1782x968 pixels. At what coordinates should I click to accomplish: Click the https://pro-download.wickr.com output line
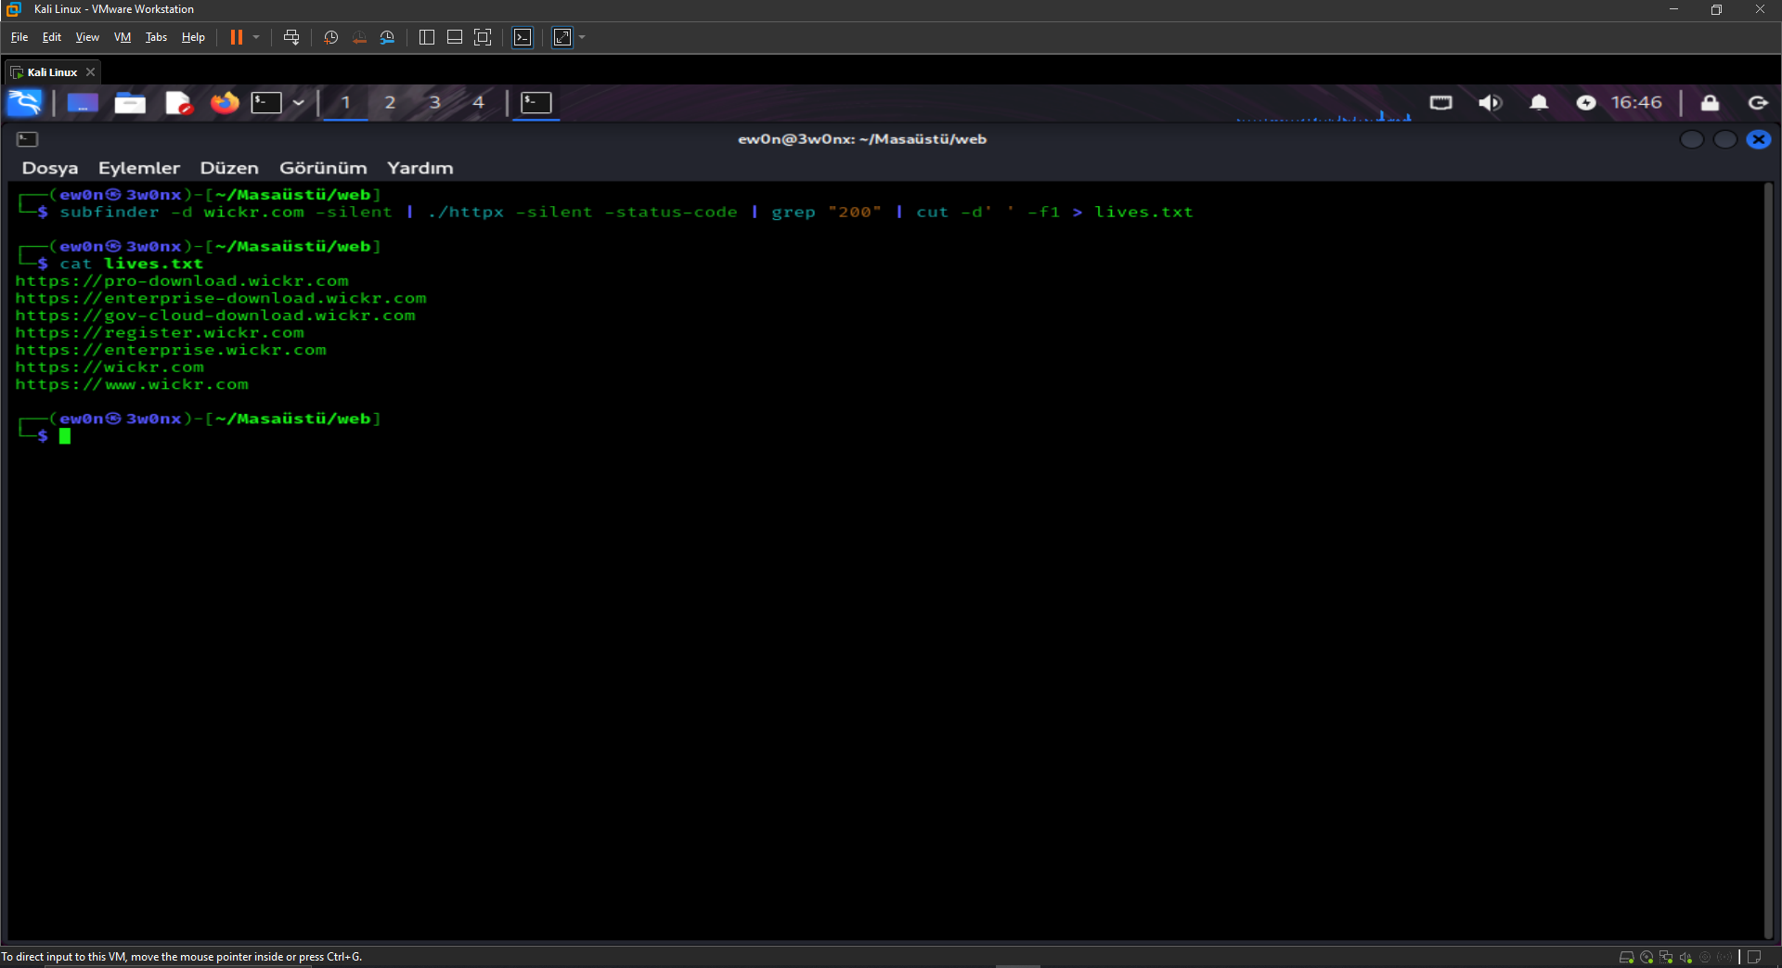point(182,281)
